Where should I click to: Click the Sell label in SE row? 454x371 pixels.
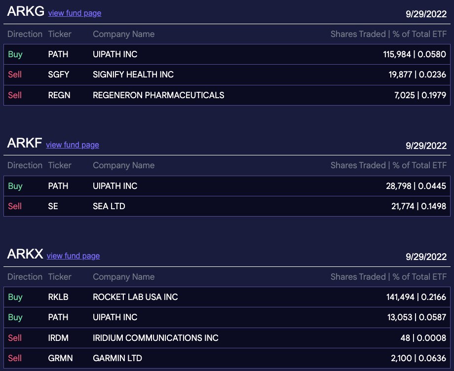click(15, 206)
